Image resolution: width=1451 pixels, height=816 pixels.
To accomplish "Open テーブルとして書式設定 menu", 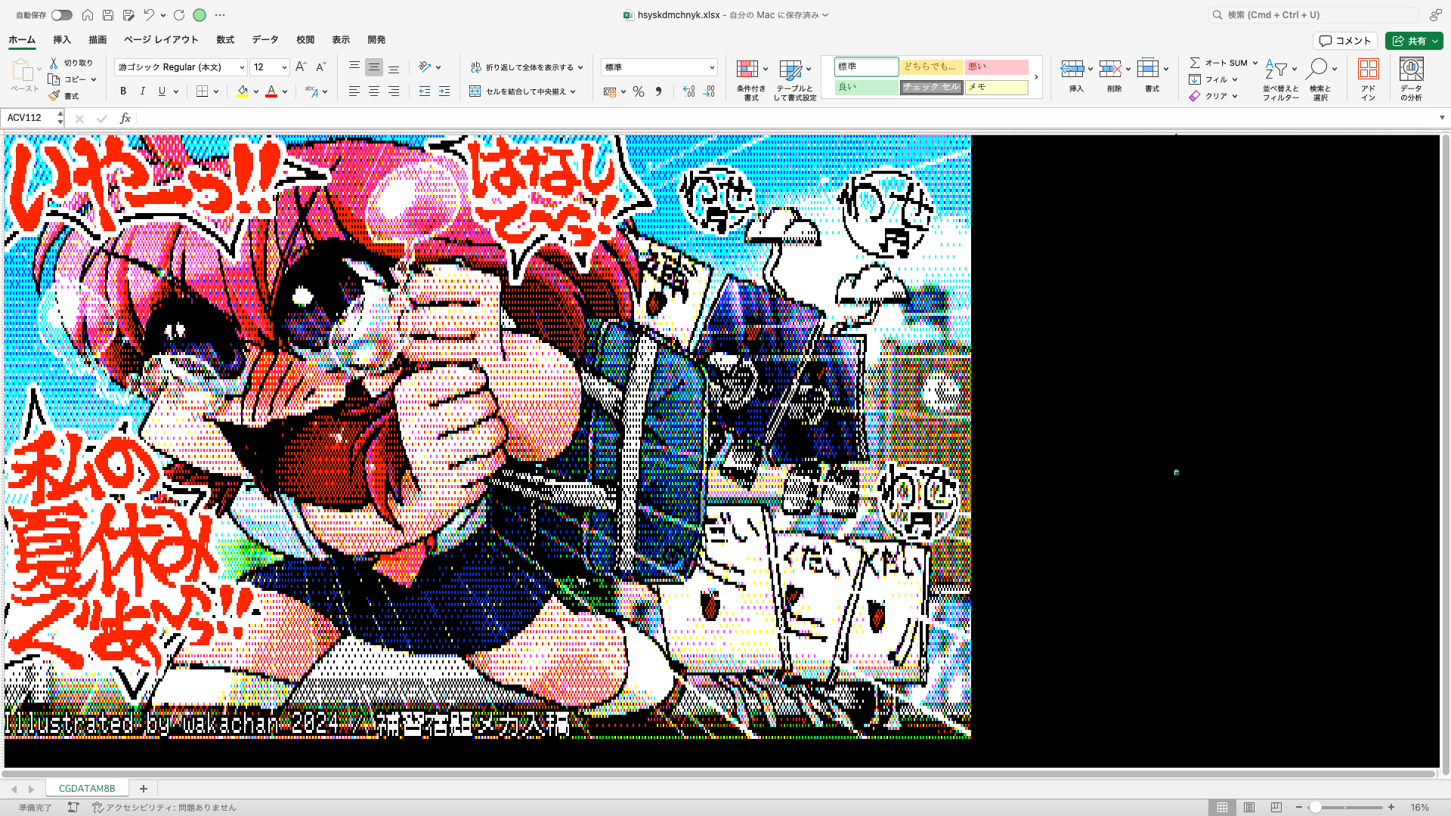I will (795, 80).
